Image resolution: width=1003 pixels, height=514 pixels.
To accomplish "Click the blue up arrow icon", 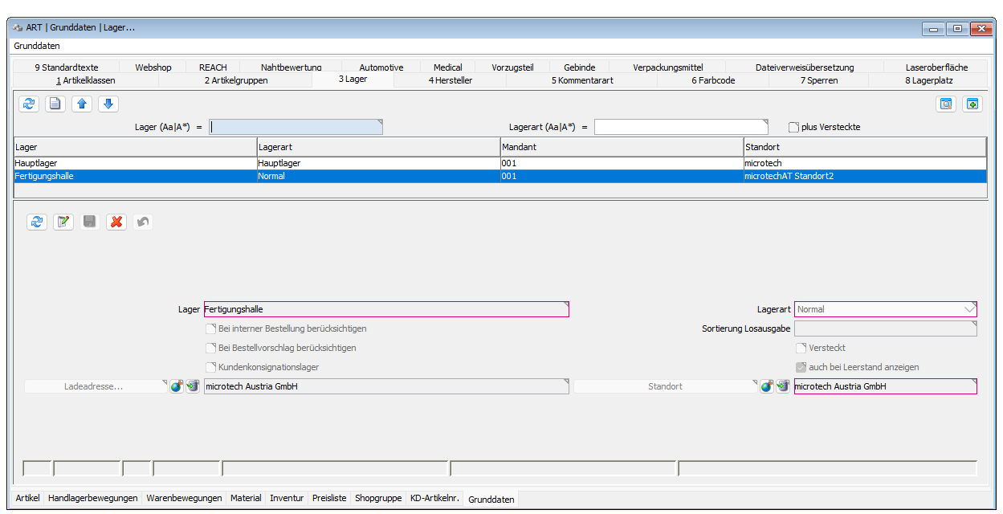I will pyautogui.click(x=82, y=104).
